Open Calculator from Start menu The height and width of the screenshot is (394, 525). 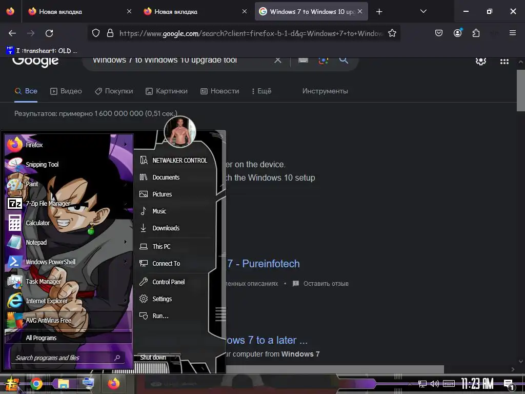click(68, 223)
